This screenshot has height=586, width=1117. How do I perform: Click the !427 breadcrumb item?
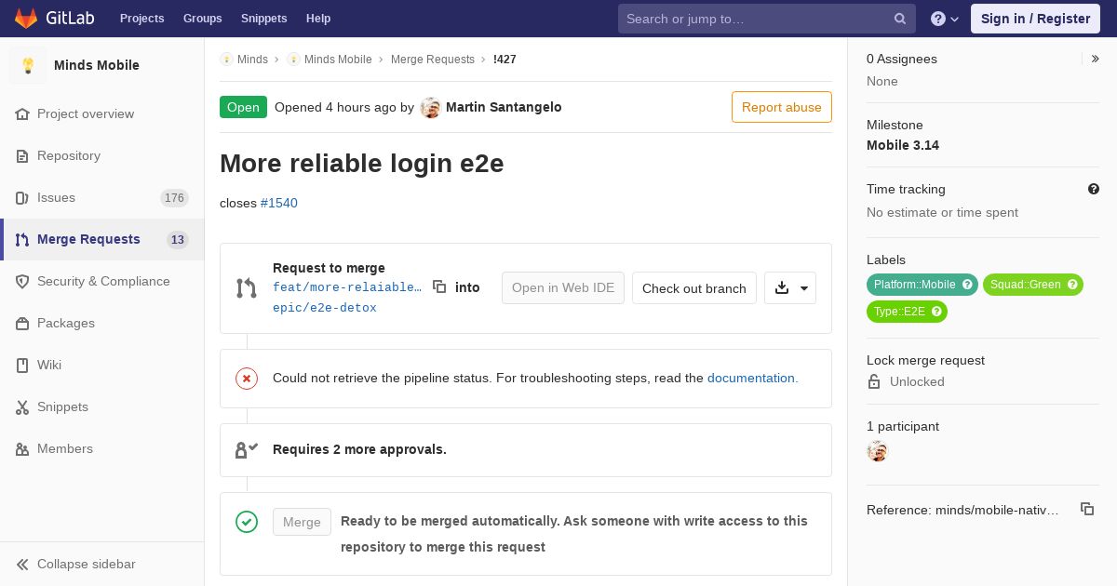(505, 59)
